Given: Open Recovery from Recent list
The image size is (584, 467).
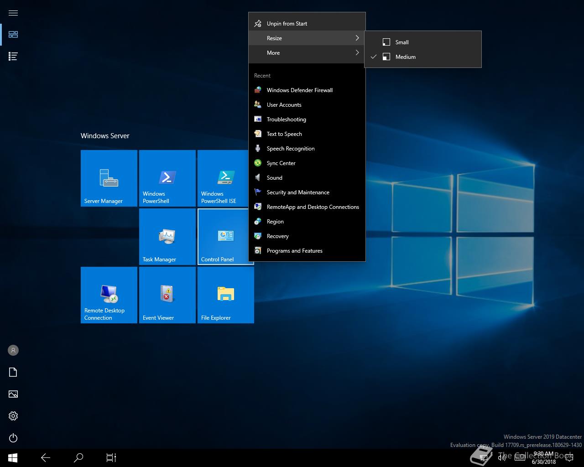Looking at the screenshot, I should coord(307,236).
